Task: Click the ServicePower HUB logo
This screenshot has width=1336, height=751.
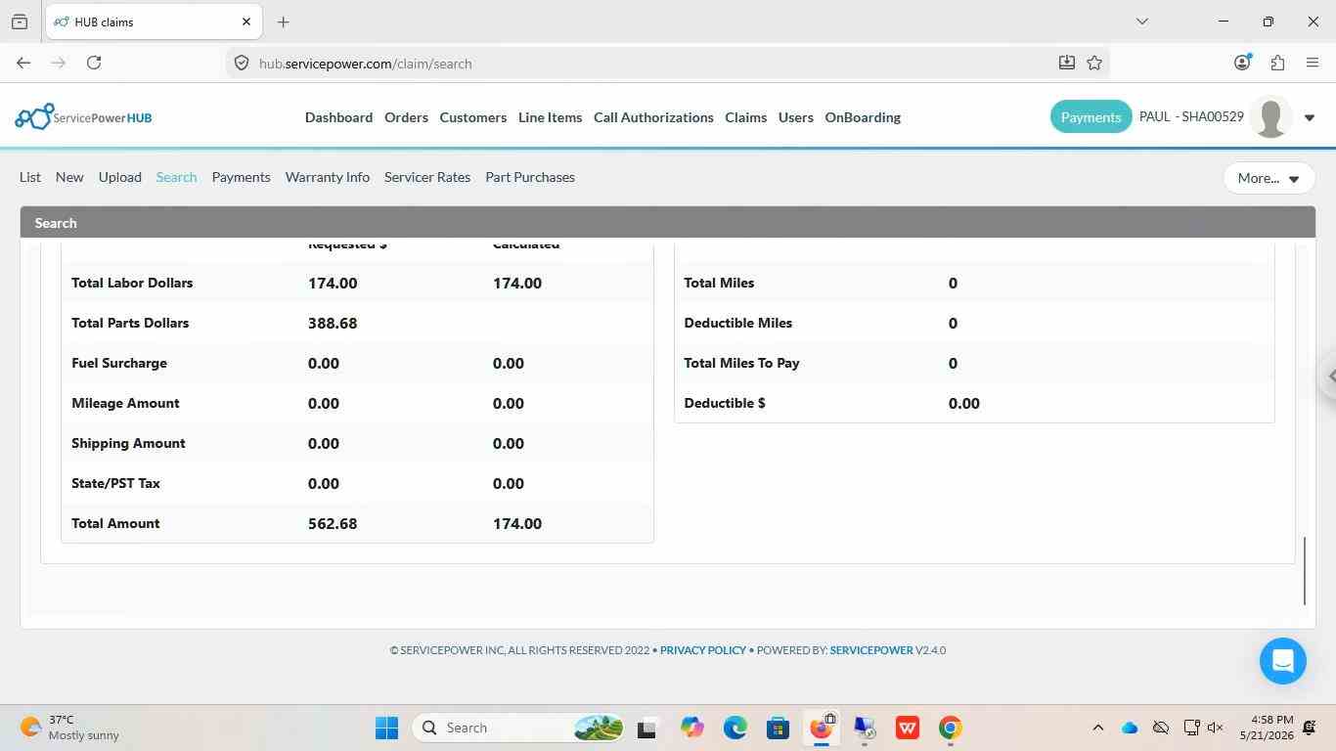Action: click(83, 116)
